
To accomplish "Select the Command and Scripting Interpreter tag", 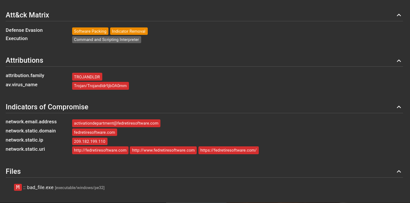I will (x=106, y=40).
